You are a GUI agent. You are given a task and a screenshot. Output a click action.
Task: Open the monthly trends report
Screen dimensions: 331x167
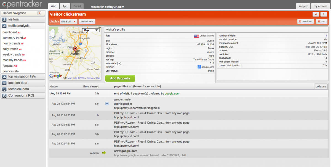pos(12,60)
